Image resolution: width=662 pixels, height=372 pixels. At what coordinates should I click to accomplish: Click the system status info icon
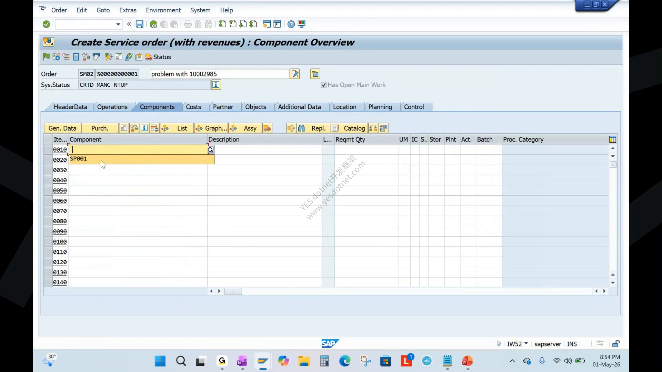pyautogui.click(x=216, y=85)
